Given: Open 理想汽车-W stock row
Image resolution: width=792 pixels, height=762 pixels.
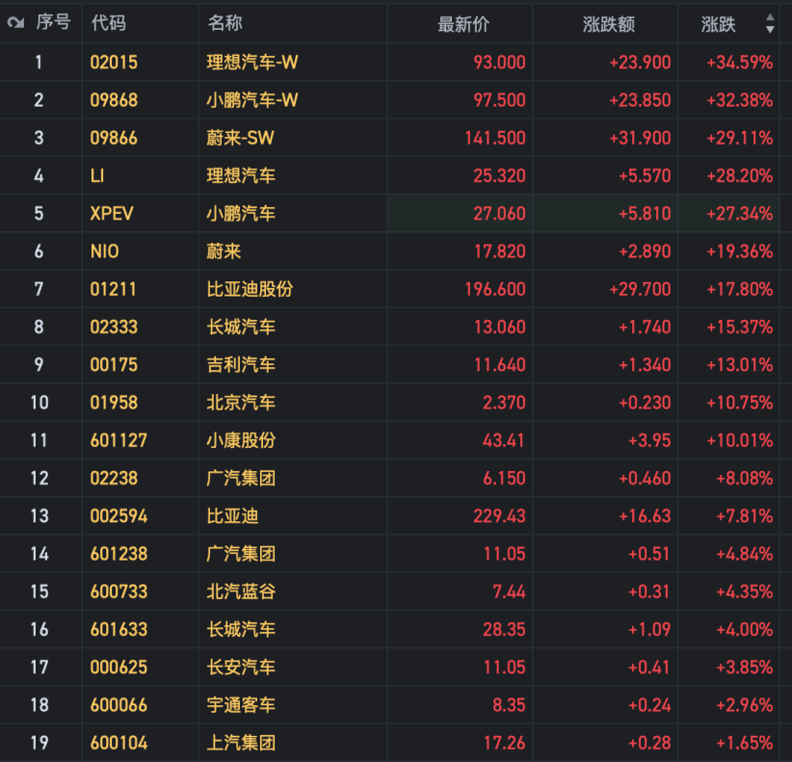Looking at the screenshot, I should [x=252, y=63].
